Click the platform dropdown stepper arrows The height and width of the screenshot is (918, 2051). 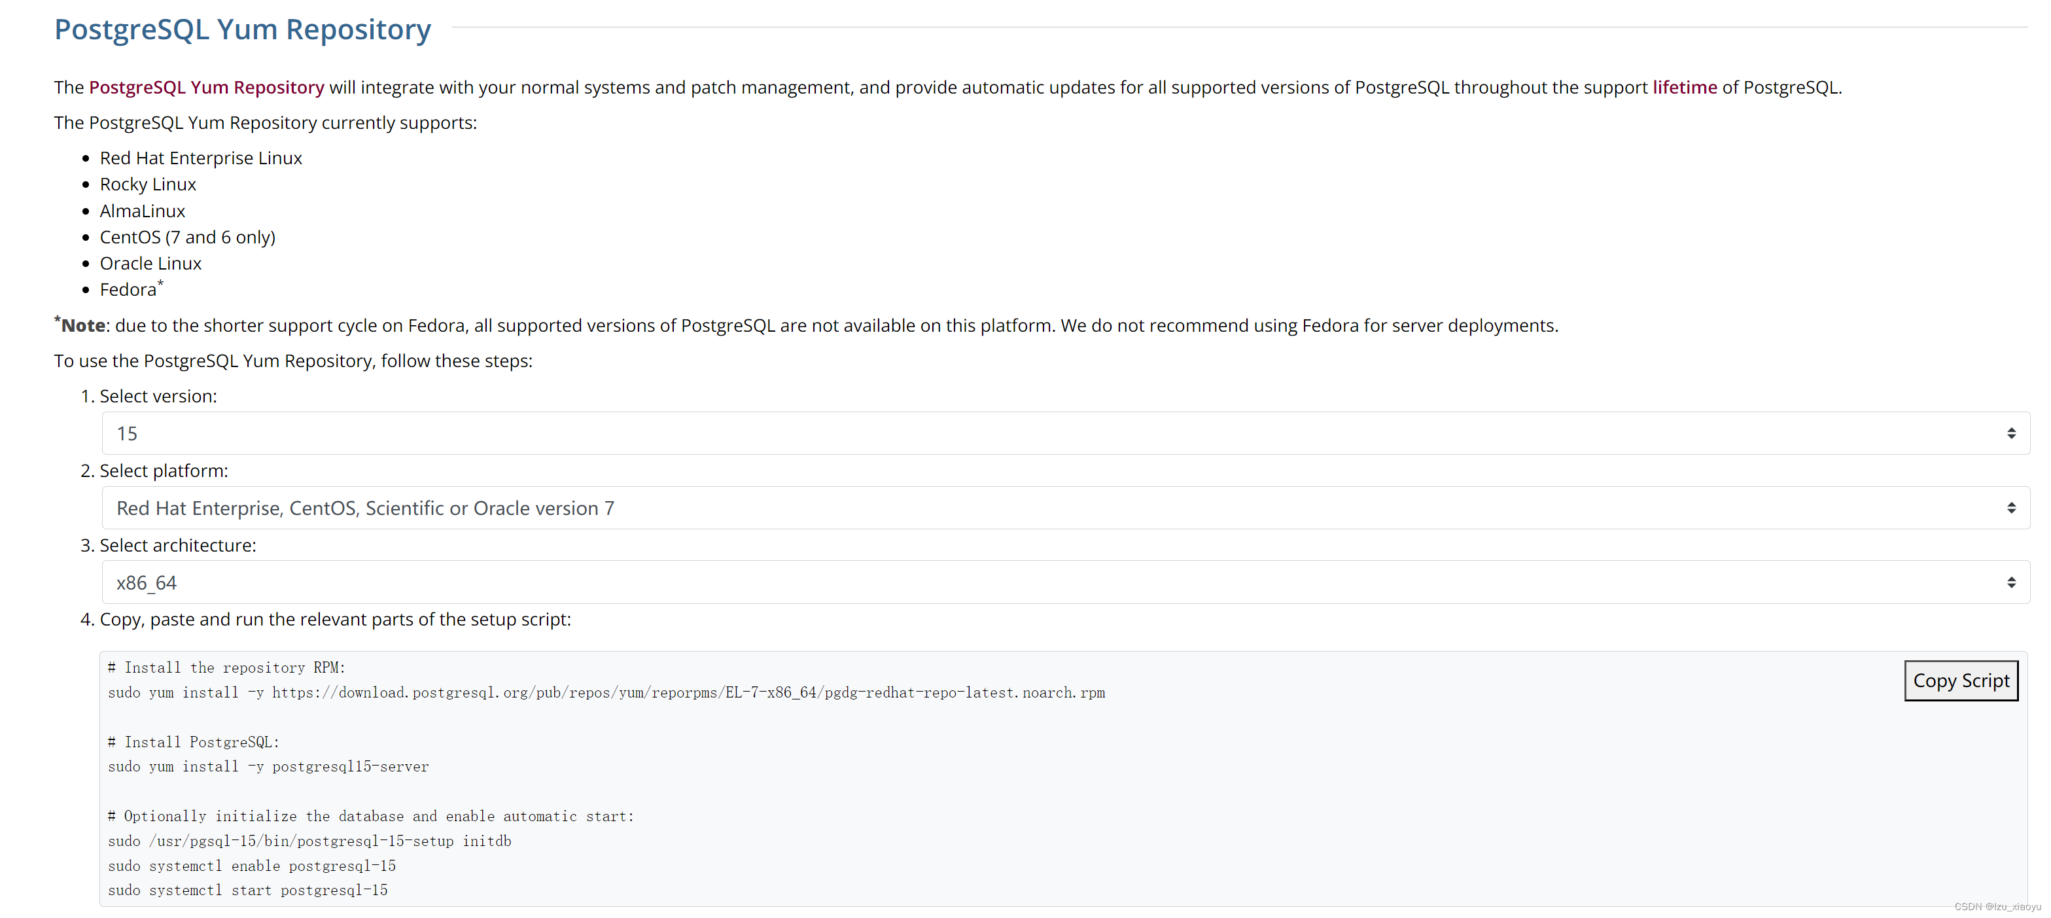(x=2012, y=507)
